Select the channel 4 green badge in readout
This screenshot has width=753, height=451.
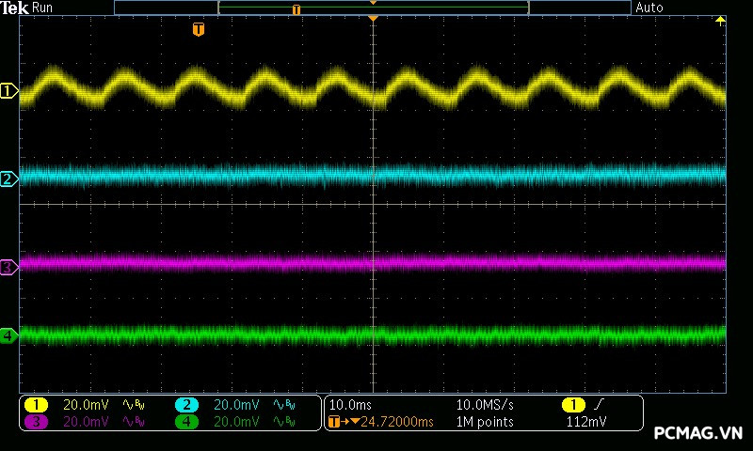click(x=186, y=422)
